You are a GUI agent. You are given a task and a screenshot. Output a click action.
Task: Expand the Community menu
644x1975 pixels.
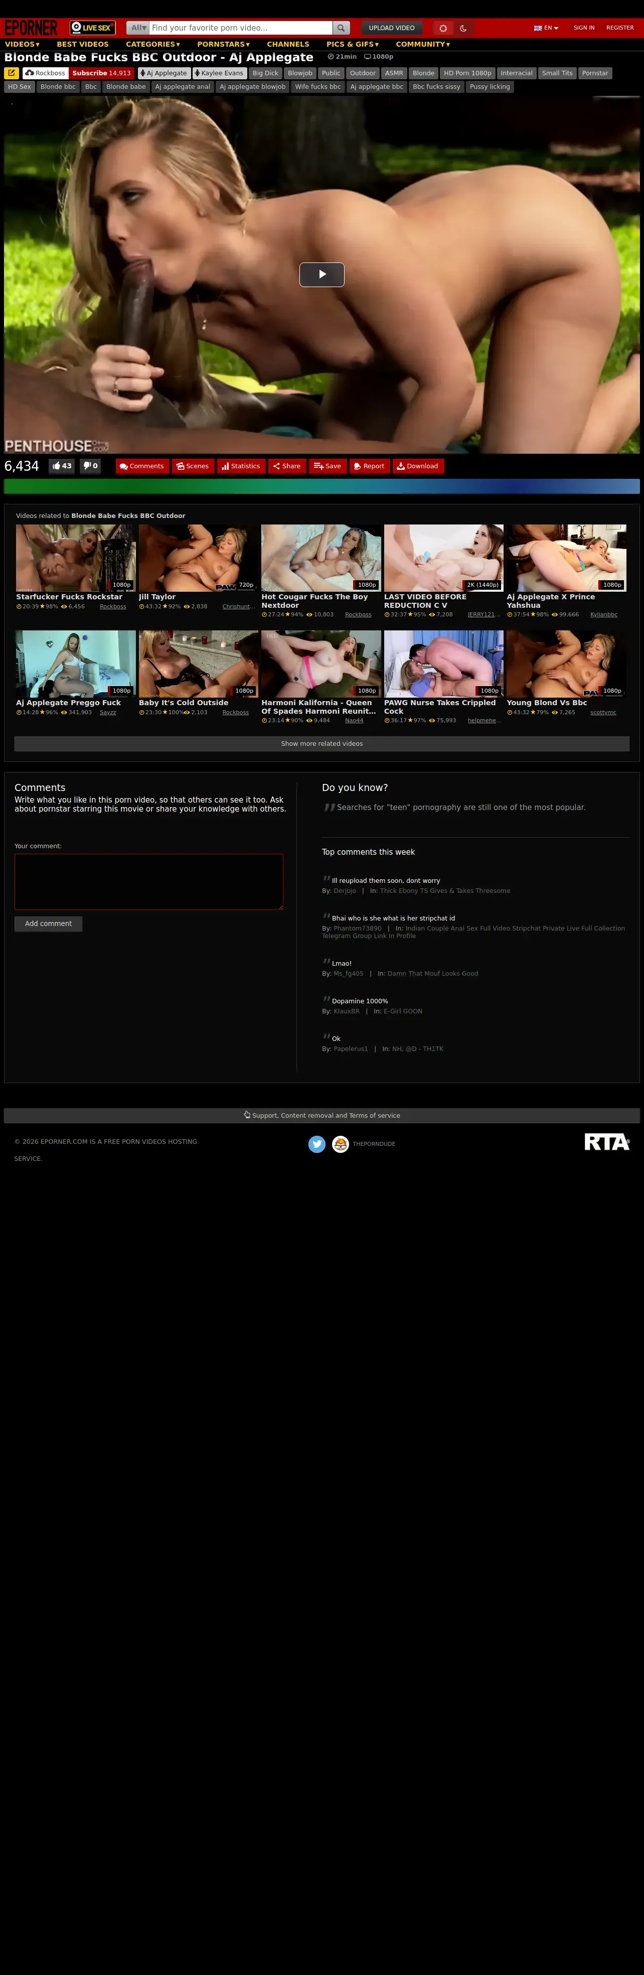(x=423, y=45)
